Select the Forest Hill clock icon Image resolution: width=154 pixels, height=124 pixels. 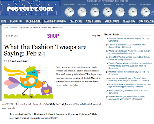coord(82,12)
